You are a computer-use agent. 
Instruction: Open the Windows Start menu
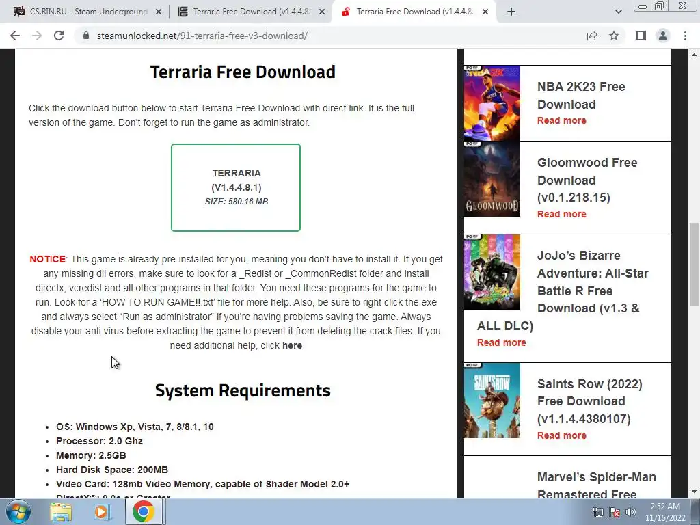point(18,511)
